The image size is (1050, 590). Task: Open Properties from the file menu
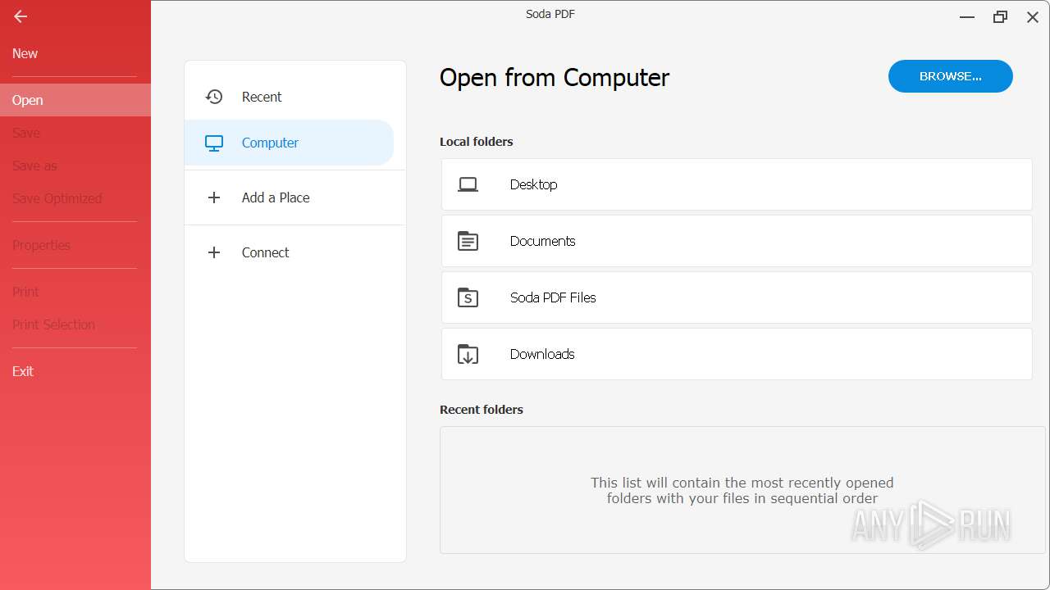tap(75, 245)
